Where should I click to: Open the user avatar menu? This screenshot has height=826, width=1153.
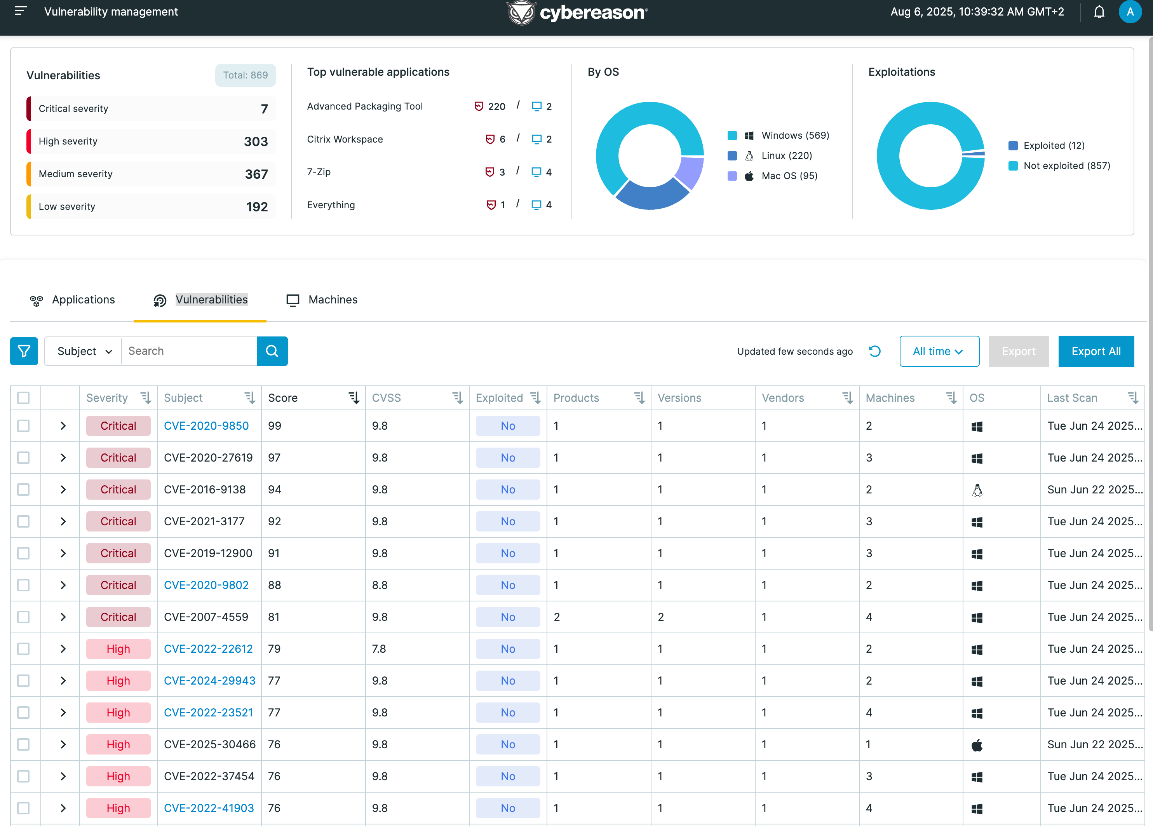[1130, 12]
